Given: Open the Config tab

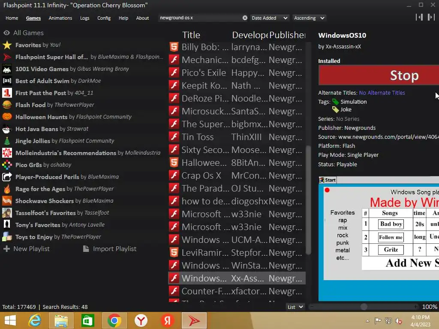Looking at the screenshot, I should coord(104,18).
